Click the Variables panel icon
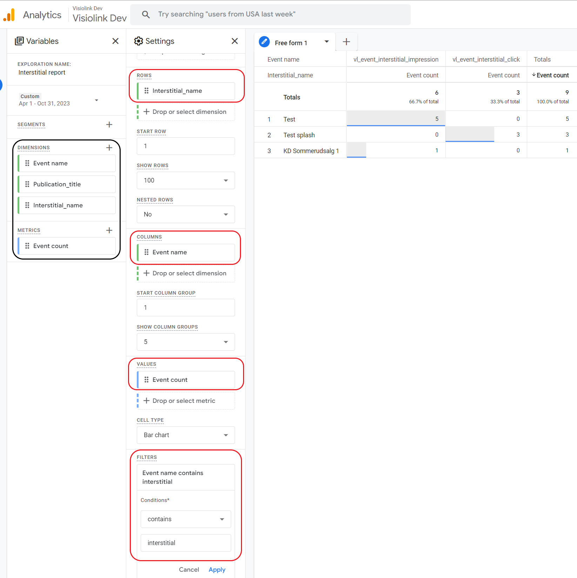Screen dimensions: 577x578 click(19, 41)
